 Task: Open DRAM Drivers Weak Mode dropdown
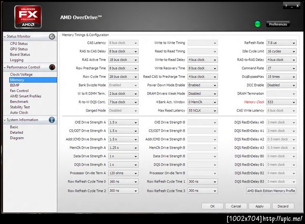click(x=202, y=94)
